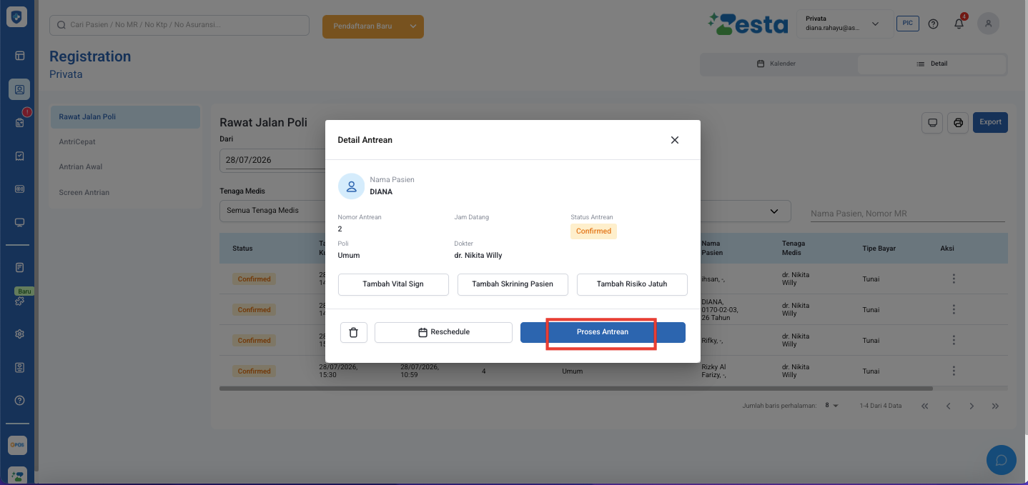This screenshot has height=485, width=1028.
Task: Open the notifications bell
Action: click(x=959, y=24)
